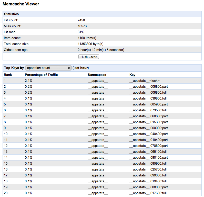
Task: Open the operation count dropdown
Action: pyautogui.click(x=48, y=68)
